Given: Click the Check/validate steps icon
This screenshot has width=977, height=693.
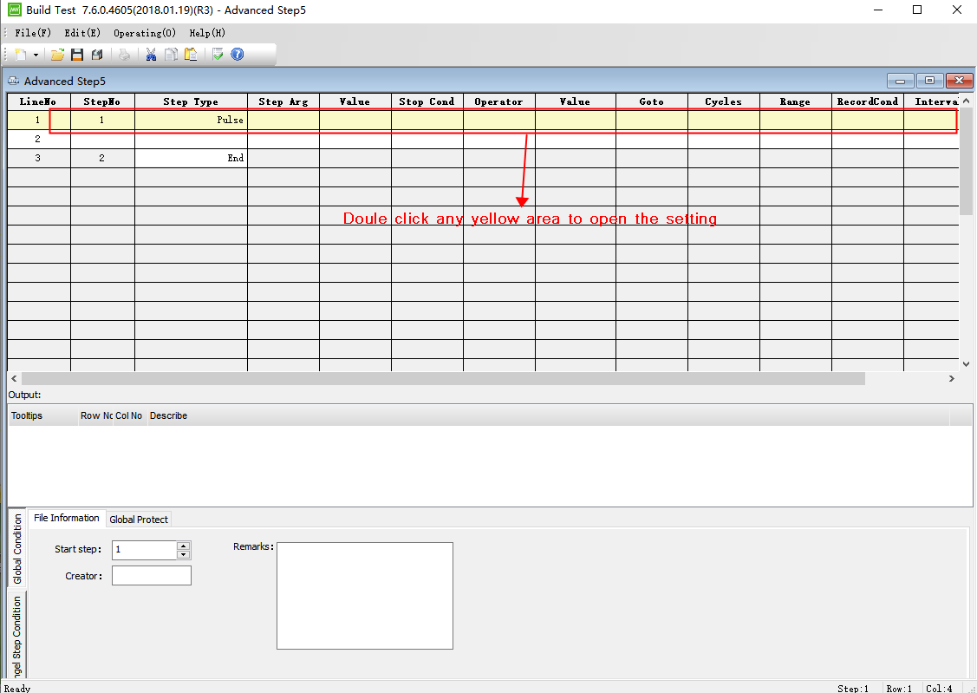Looking at the screenshot, I should tap(218, 55).
